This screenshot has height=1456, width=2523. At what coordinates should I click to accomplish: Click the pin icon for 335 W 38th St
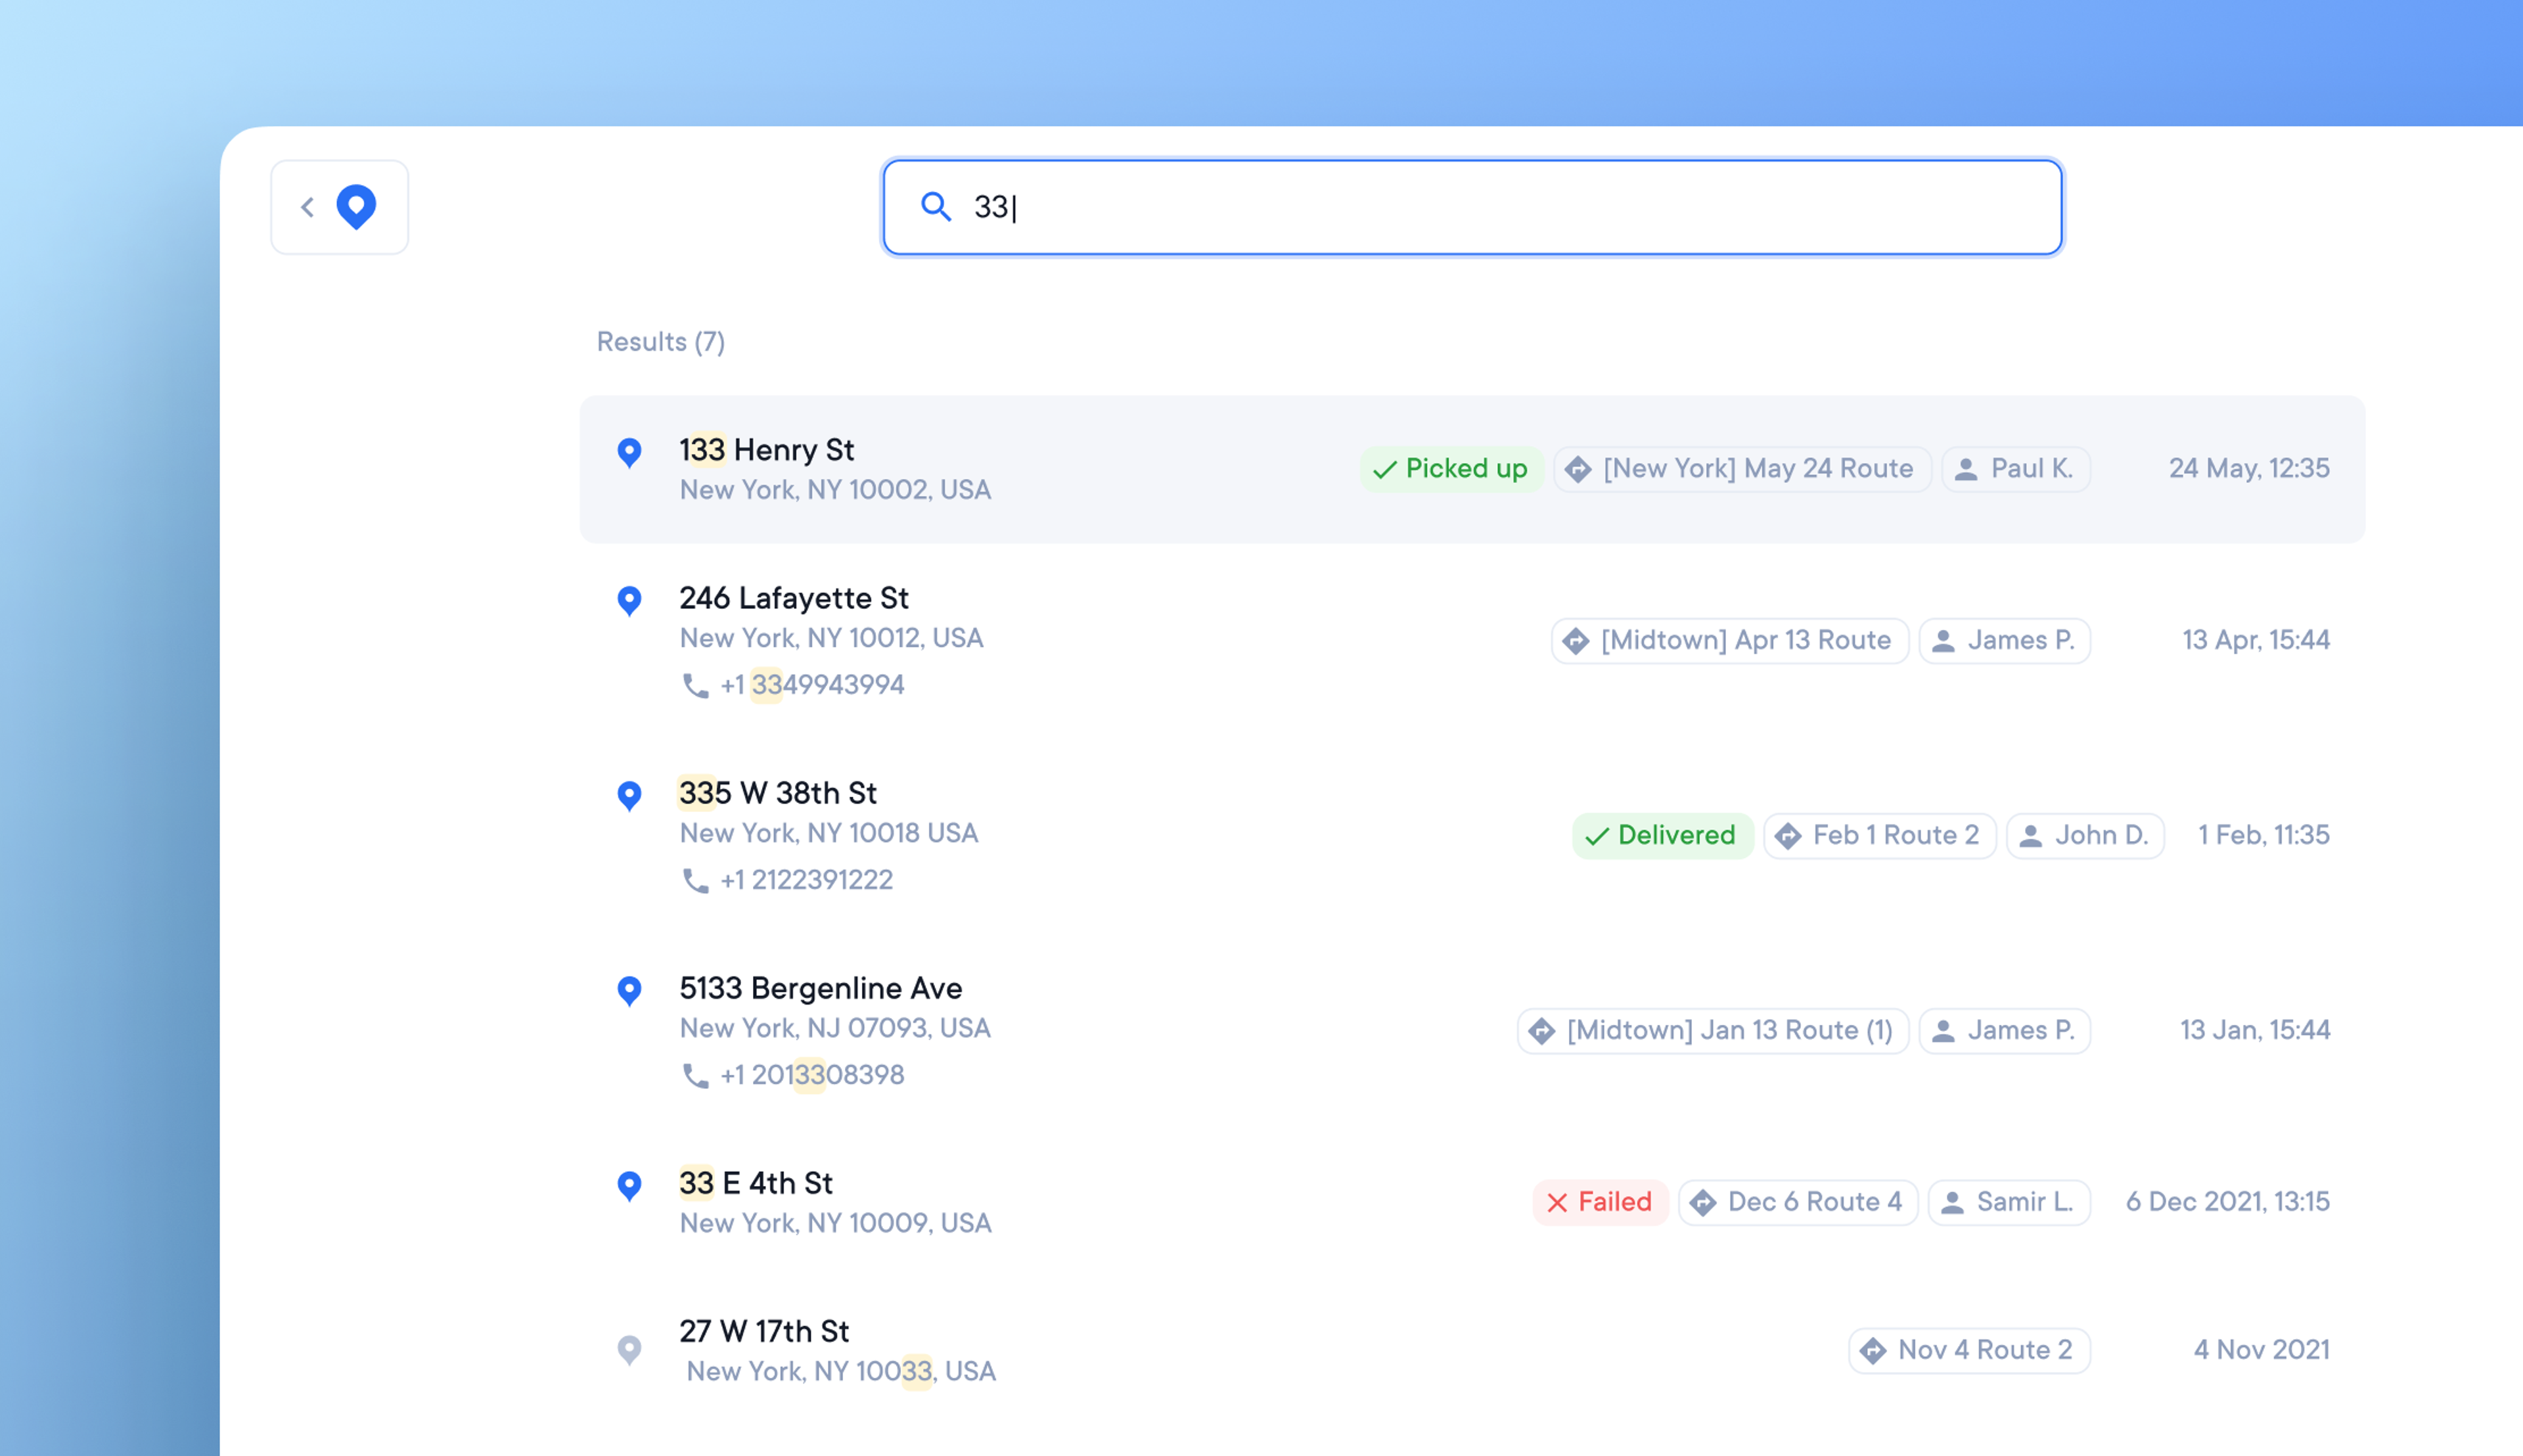[629, 796]
